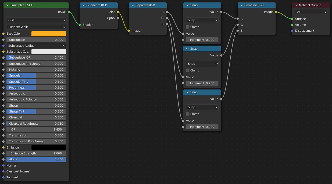The image size is (332, 184).
Task: Open the Base Color swatch picker
Action: (49, 34)
